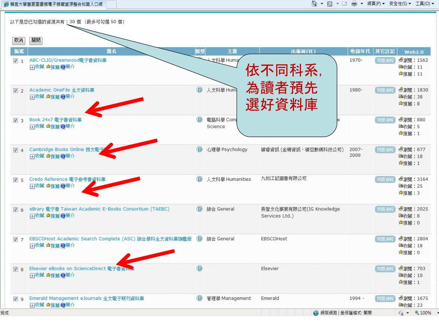Toggle checkbox for Emerald Management eJournals row

coord(16,299)
